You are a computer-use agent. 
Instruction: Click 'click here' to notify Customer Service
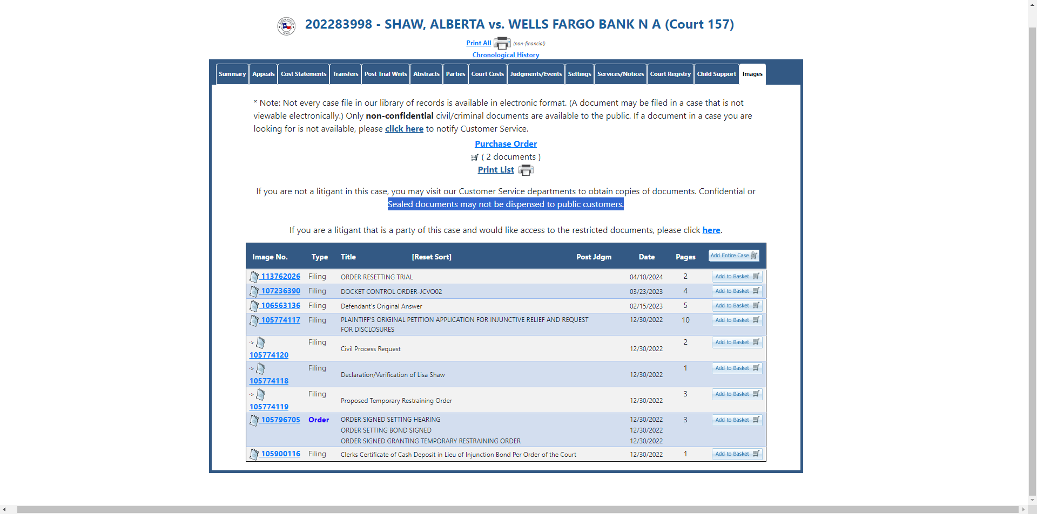(404, 129)
